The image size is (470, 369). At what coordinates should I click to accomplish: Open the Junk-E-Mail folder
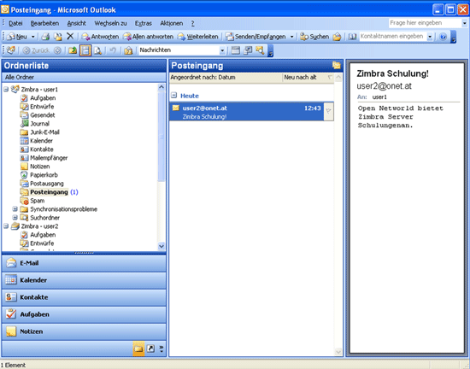pos(44,132)
